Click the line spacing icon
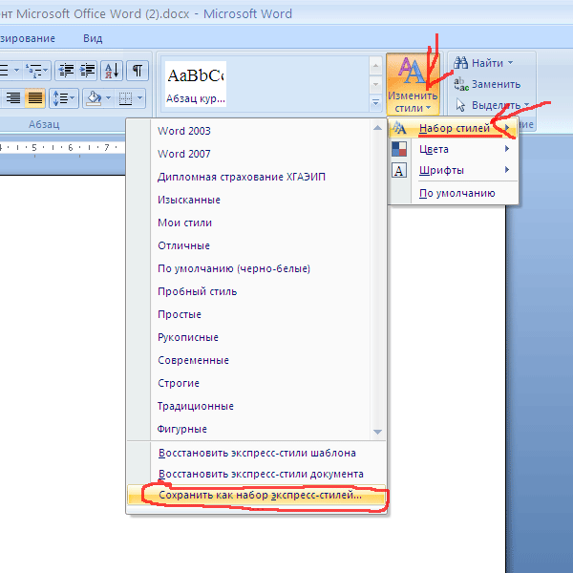Image resolution: width=573 pixels, height=573 pixels. 59,98
